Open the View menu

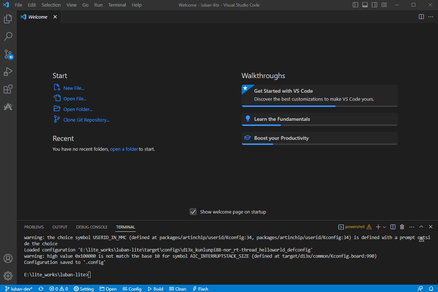[72, 5]
